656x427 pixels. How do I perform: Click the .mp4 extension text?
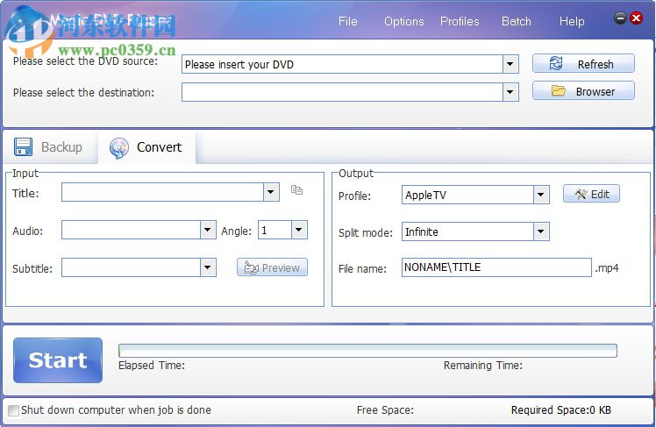pos(607,268)
